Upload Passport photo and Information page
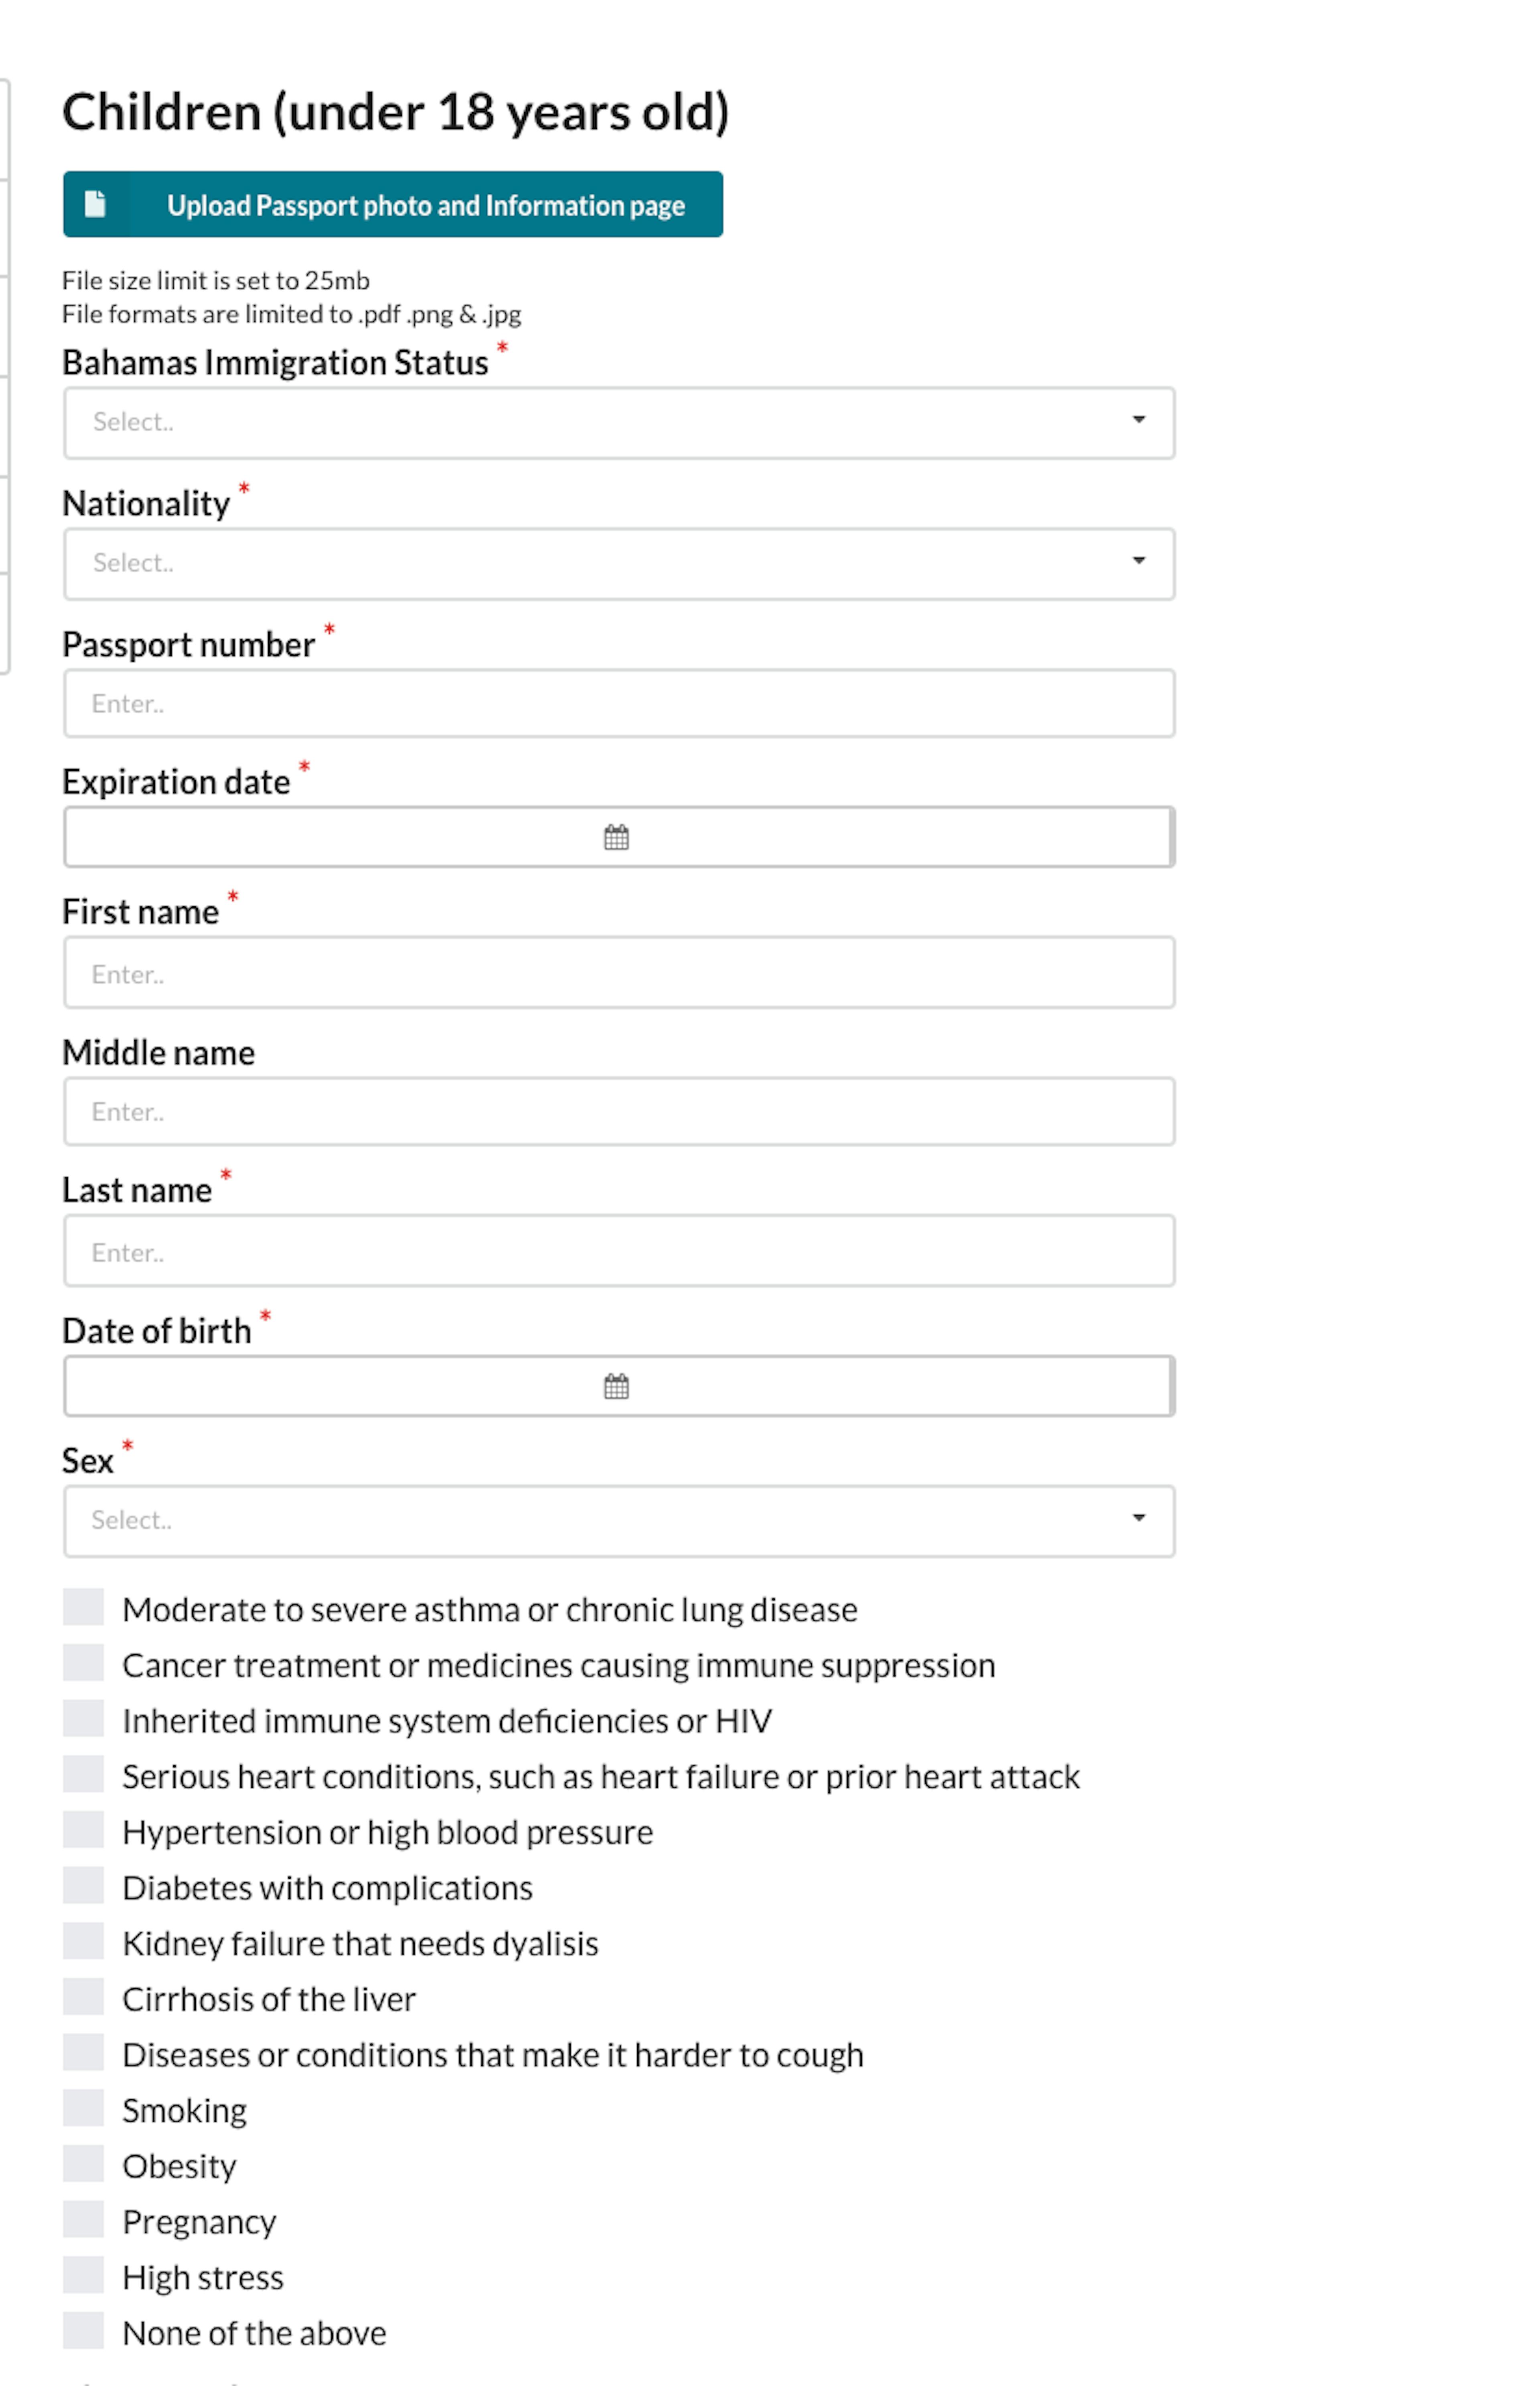The width and height of the screenshot is (1540, 2386). (x=393, y=204)
